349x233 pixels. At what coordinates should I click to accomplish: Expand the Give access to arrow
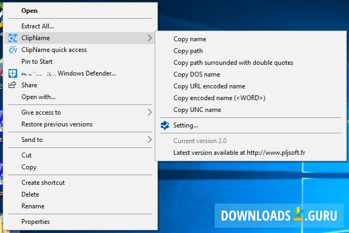(149, 112)
